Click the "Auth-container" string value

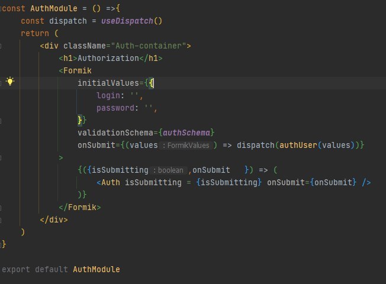(x=149, y=46)
